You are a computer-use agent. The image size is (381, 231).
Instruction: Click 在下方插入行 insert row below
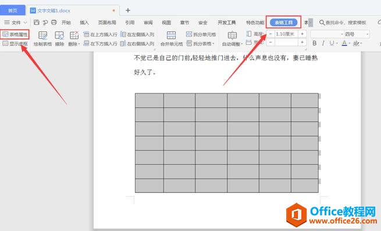(x=100, y=44)
